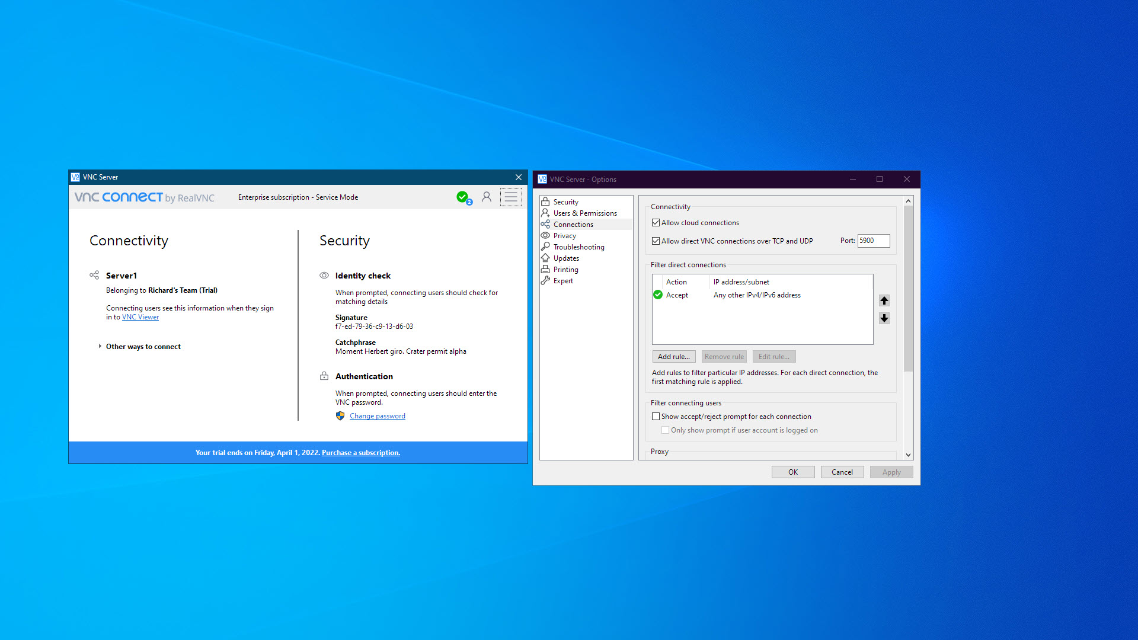Maximize the VNC Server Options window

(880, 179)
